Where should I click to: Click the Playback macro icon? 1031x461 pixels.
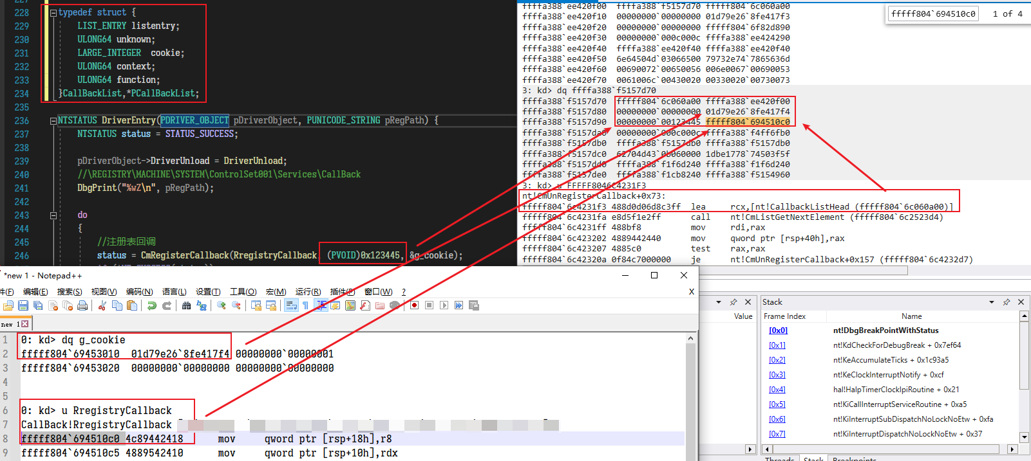[444, 305]
